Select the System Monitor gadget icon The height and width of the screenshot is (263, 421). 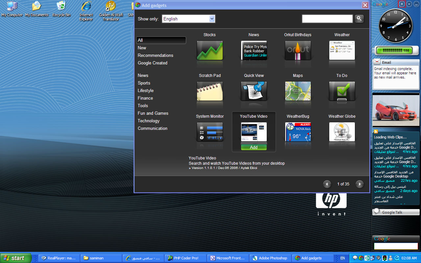[210, 132]
